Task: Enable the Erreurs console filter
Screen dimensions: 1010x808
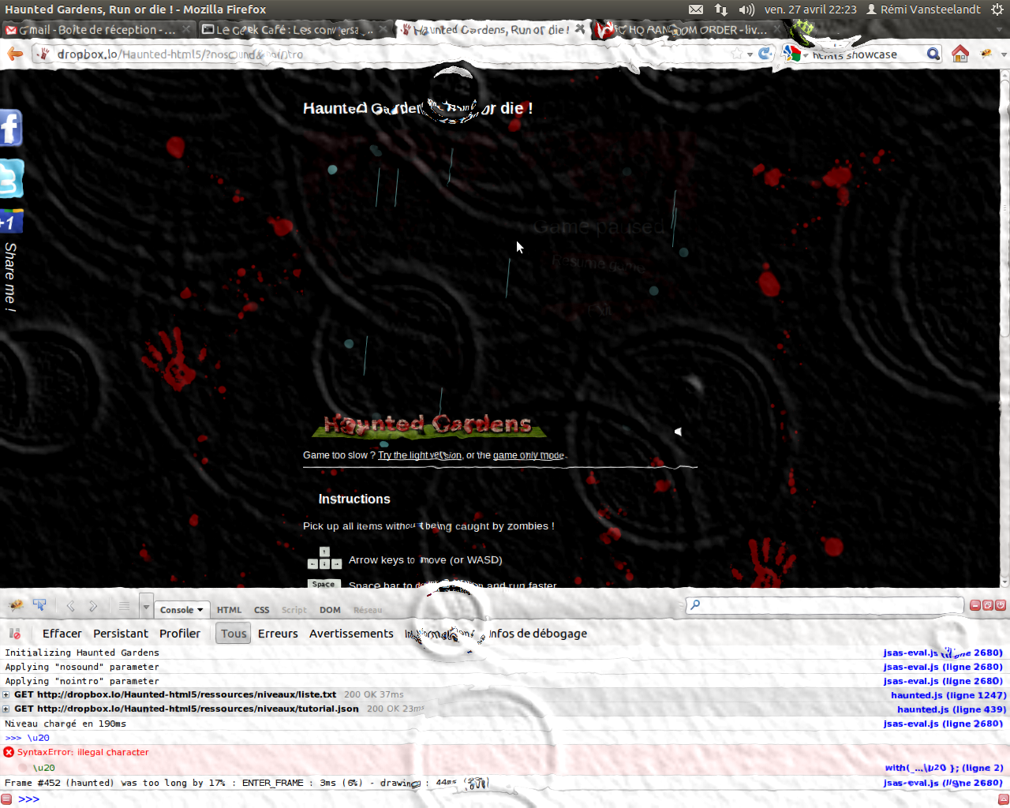Action: (x=278, y=634)
